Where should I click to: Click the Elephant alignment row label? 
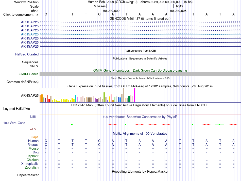pyautogui.click(x=32, y=156)
